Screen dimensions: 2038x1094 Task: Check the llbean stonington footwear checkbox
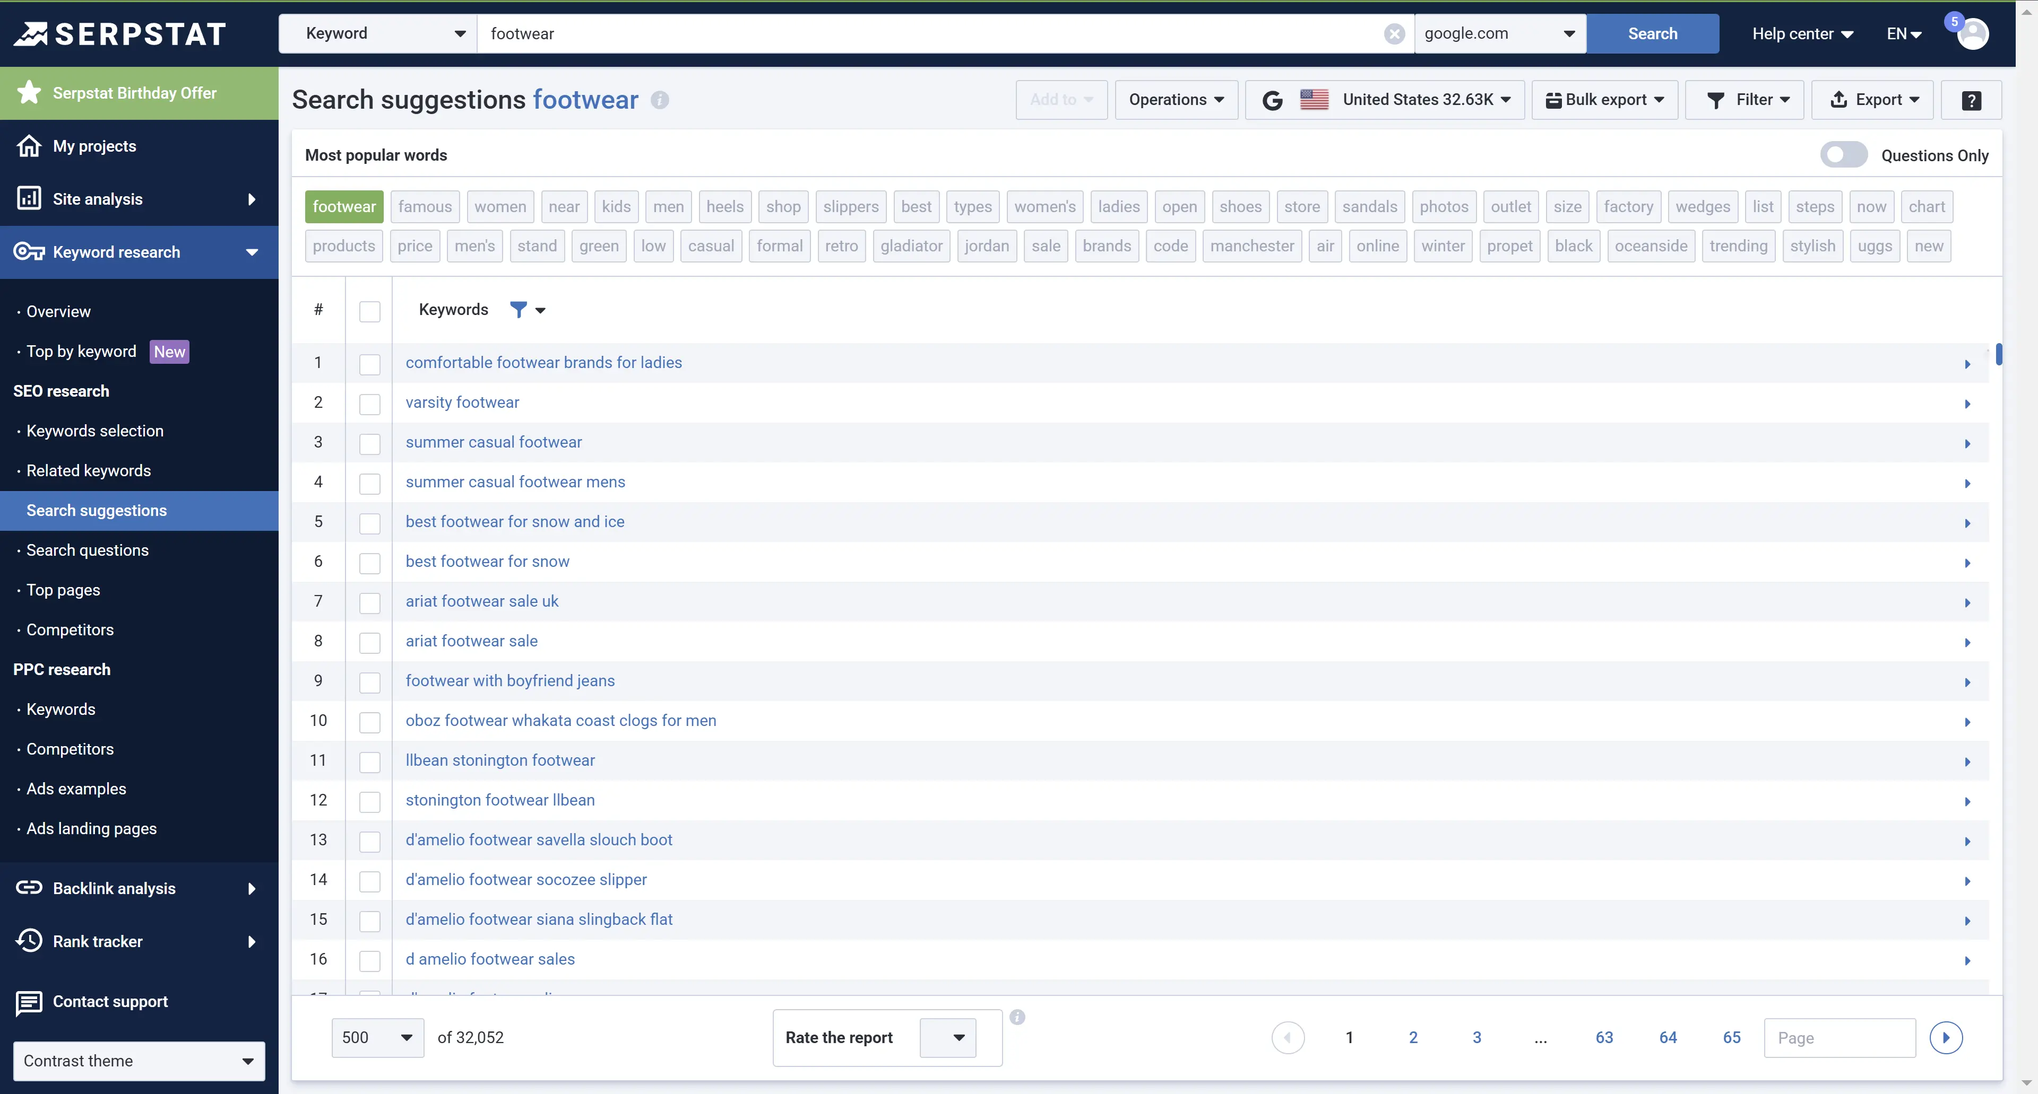click(369, 762)
